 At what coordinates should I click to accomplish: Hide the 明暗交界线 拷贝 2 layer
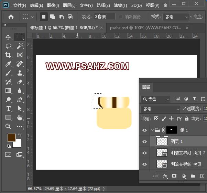pyautogui.click(x=145, y=153)
